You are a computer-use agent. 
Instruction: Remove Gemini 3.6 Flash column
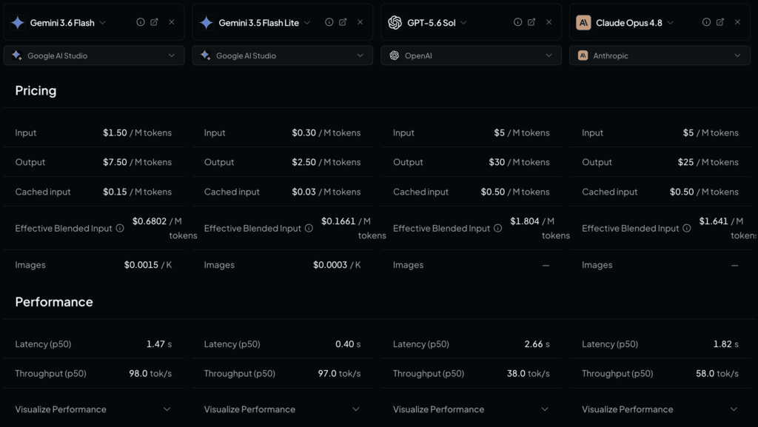(172, 22)
